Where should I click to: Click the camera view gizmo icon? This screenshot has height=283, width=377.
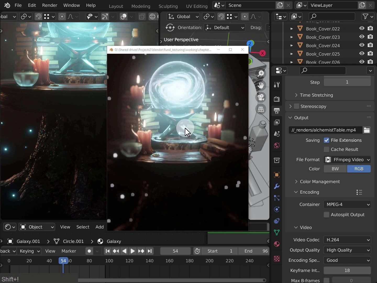(x=261, y=97)
